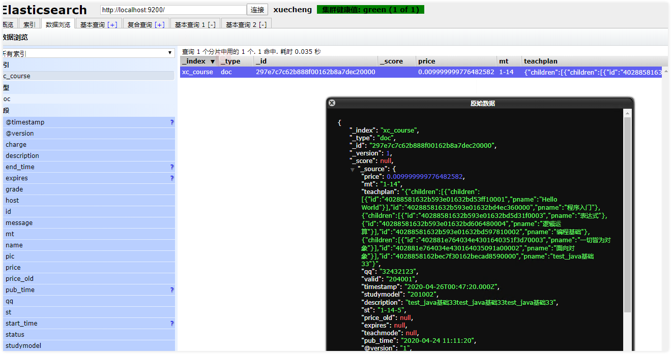671x354 pixels.
Task: Collapse the _source JSON node
Action: [352, 169]
